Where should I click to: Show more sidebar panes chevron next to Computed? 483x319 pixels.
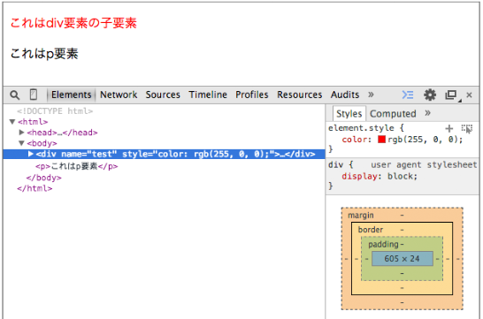click(427, 113)
